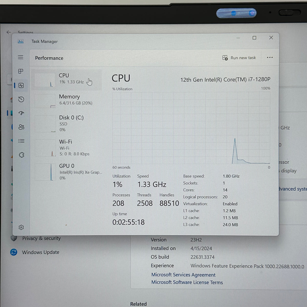
Task: Open the Processes page icon in sidebar
Action: click(x=21, y=71)
